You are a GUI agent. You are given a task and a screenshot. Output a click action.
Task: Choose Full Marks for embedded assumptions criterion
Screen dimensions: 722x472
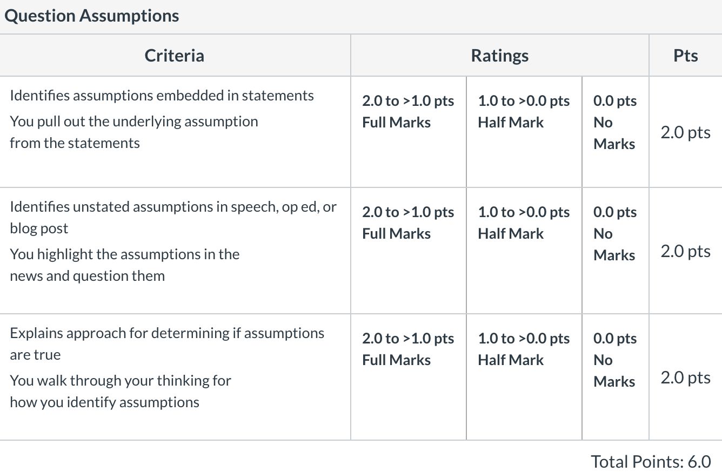coord(408,132)
